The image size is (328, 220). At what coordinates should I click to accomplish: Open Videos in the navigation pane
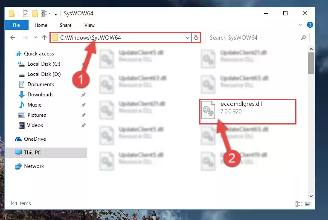pos(35,125)
